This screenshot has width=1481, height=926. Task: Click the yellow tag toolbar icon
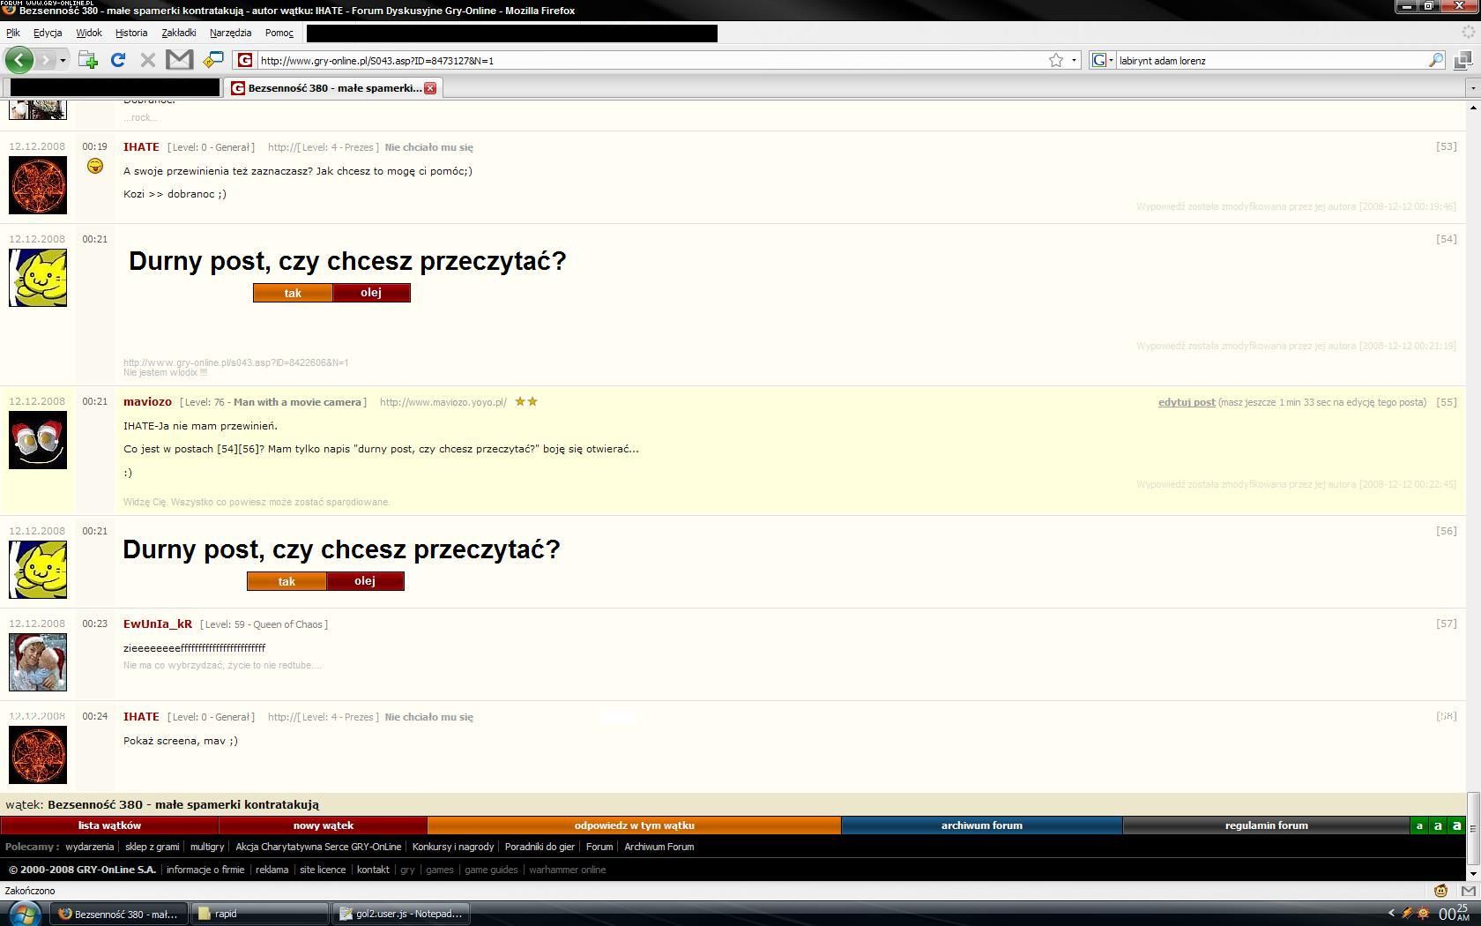pyautogui.click(x=212, y=60)
